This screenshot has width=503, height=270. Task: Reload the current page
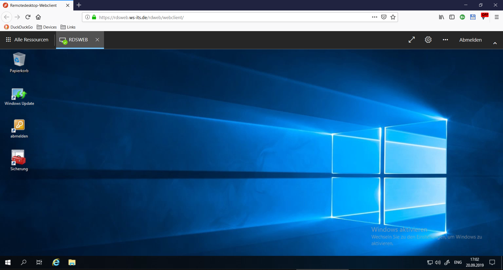point(28,17)
